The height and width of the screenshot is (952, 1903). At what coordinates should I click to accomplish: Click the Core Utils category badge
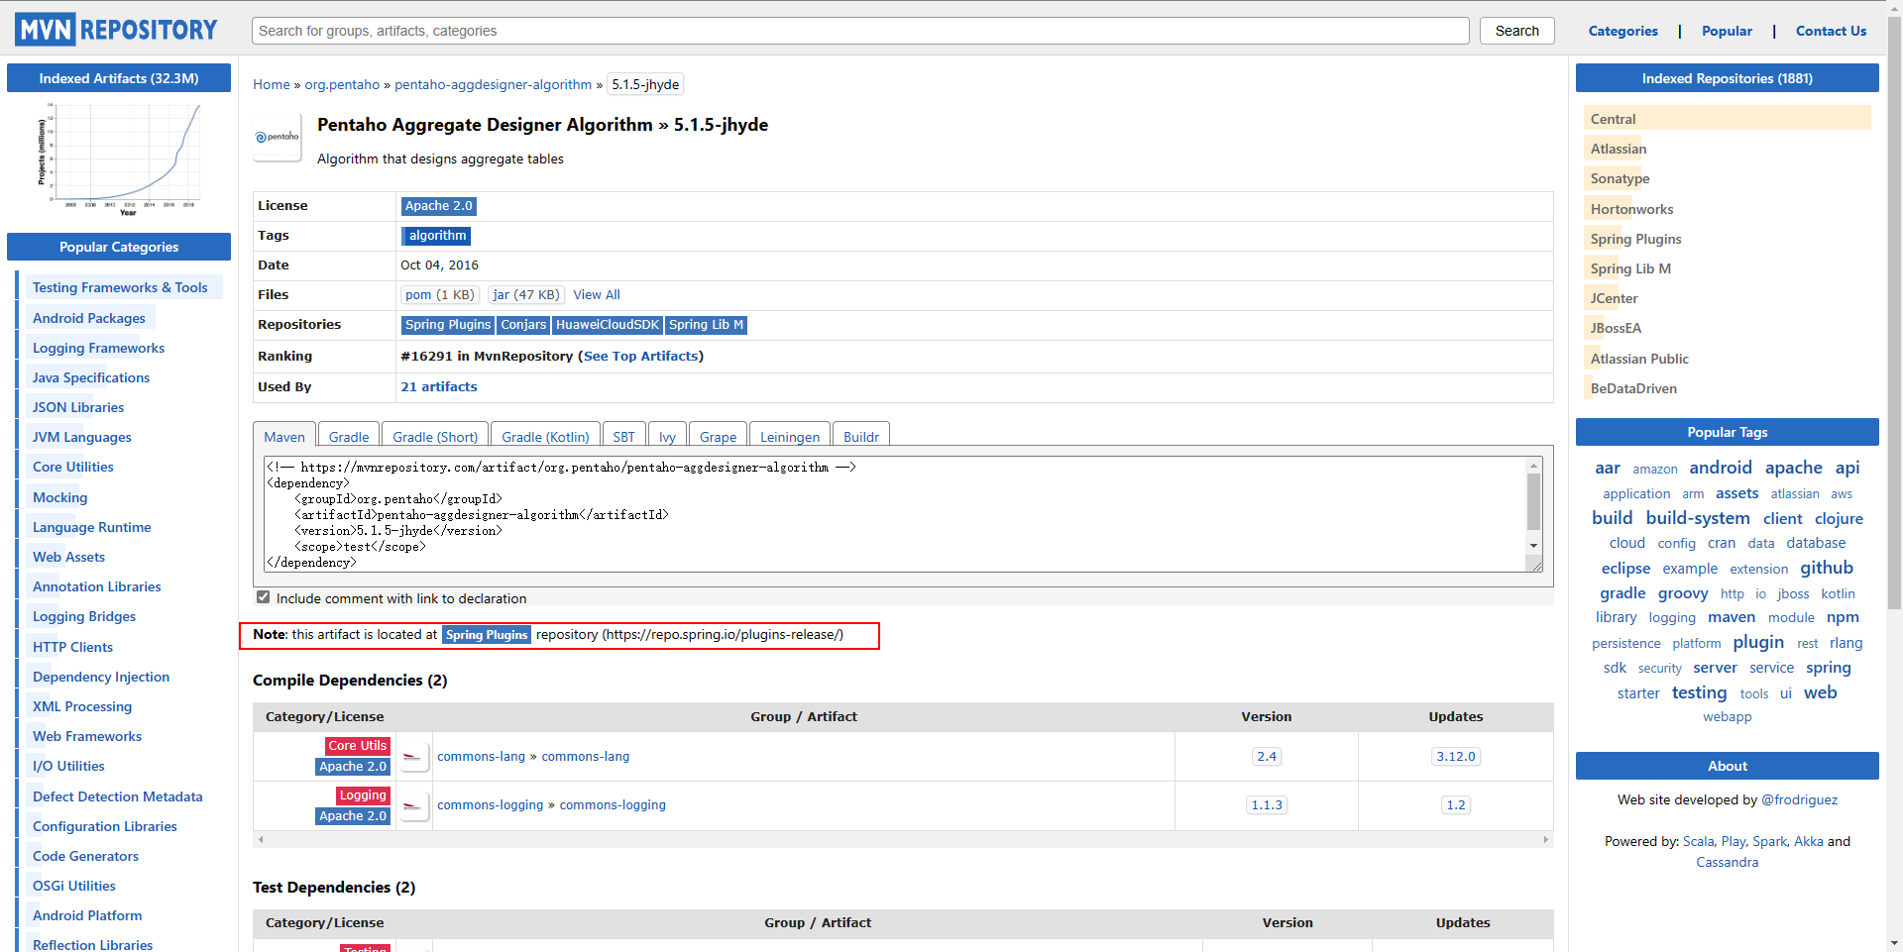tap(358, 746)
